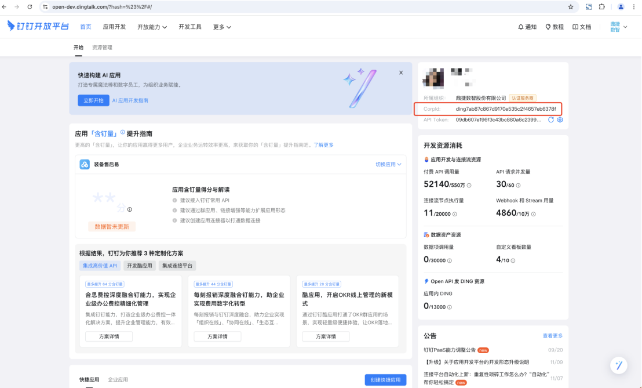This screenshot has width=642, height=388.
Task: Open 文档 documentation link
Action: (x=582, y=27)
